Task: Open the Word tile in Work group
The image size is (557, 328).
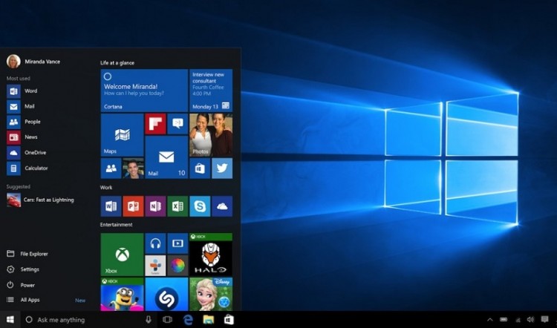Action: pyautogui.click(x=111, y=206)
